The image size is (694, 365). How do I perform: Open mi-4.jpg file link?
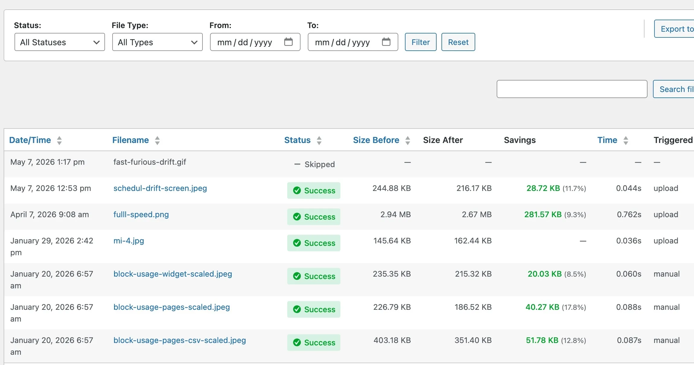129,241
